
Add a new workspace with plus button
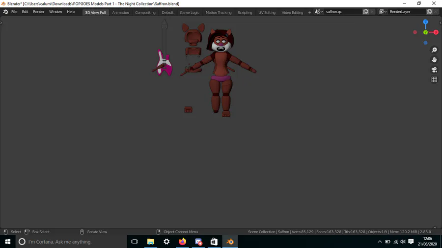click(x=309, y=12)
